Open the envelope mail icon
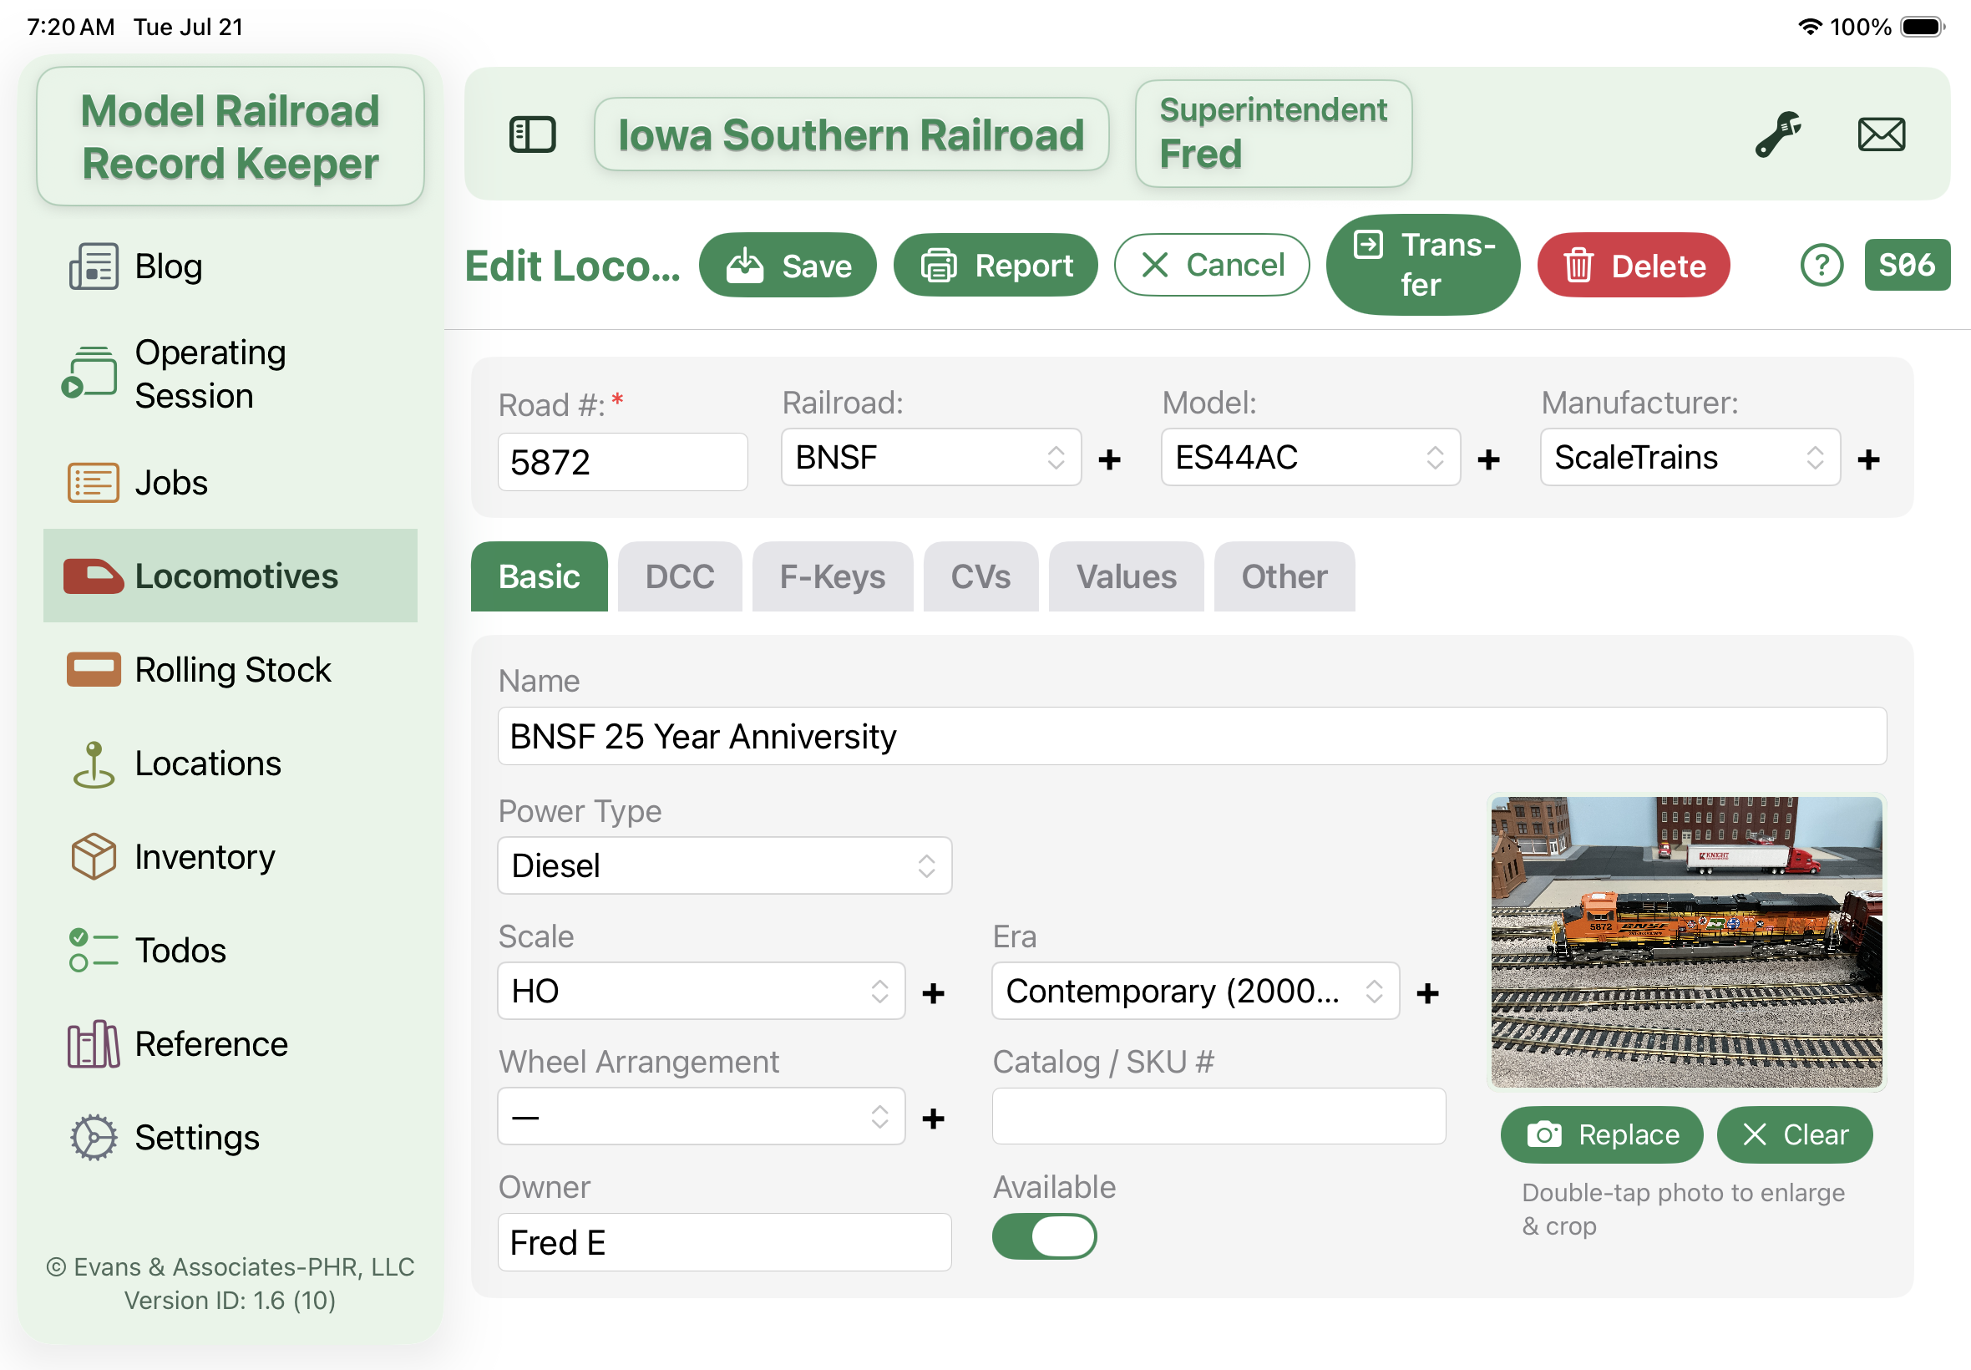This screenshot has width=1971, height=1370. (1881, 134)
